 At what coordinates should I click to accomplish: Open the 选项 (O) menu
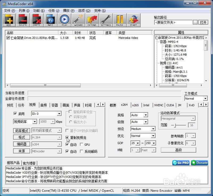pos(84,11)
